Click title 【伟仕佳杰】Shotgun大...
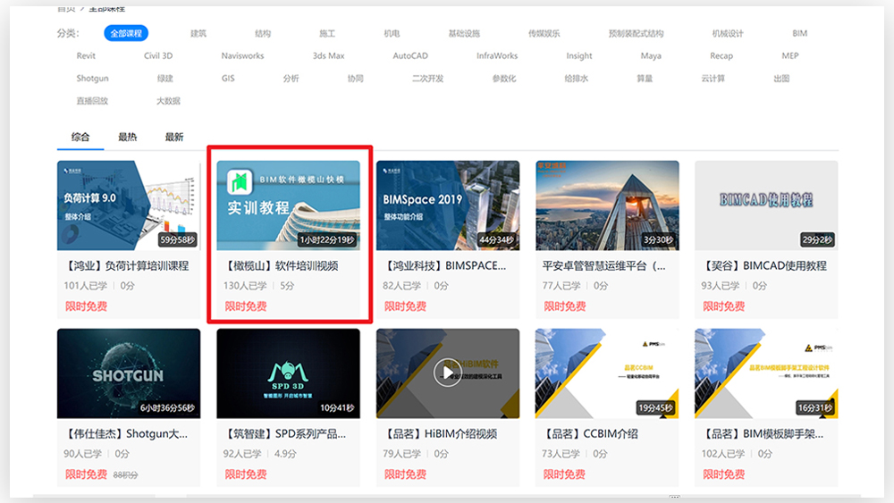This screenshot has height=503, width=894. click(125, 434)
